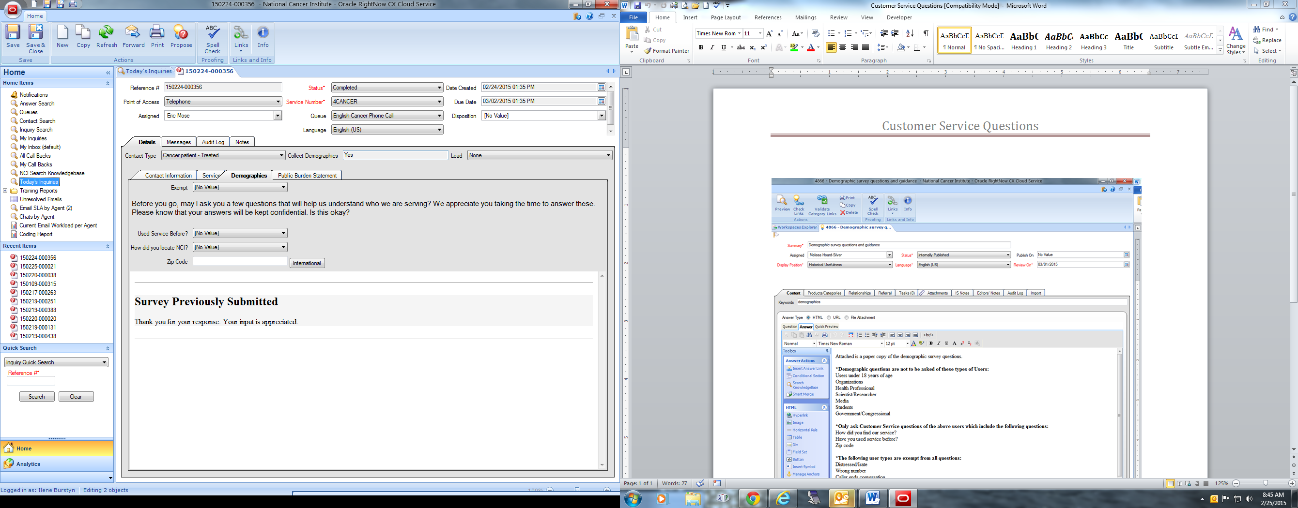Viewport: 1298px width, 508px height.
Task: Click Paste in the Word ribbon
Action: coord(632,40)
